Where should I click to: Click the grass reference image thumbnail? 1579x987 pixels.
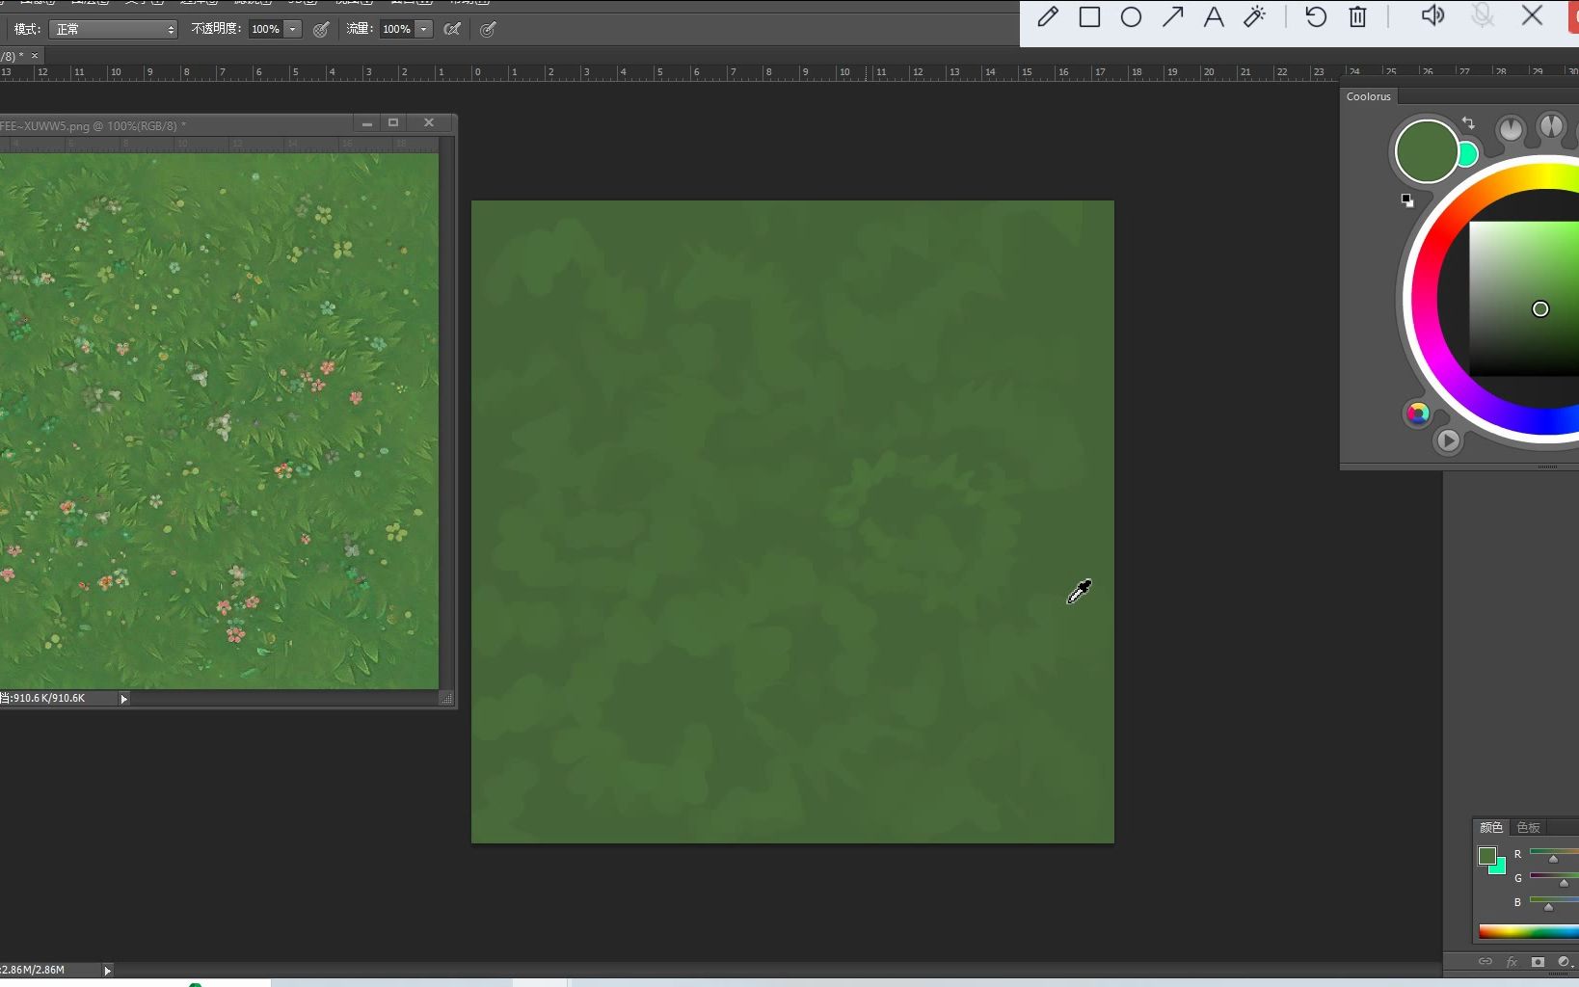pyautogui.click(x=219, y=421)
